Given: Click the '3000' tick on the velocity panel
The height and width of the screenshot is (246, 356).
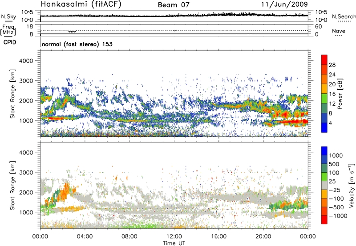Looking at the screenshot, I should click(x=26, y=172).
